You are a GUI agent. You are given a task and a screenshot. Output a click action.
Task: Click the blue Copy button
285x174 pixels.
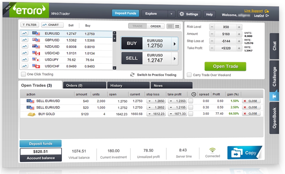click(244, 153)
